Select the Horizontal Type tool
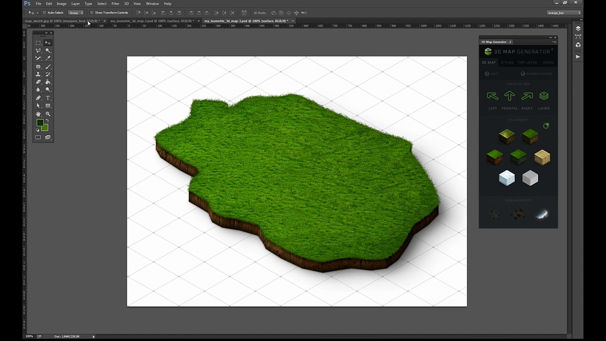This screenshot has width=606, height=341. pyautogui.click(x=48, y=98)
